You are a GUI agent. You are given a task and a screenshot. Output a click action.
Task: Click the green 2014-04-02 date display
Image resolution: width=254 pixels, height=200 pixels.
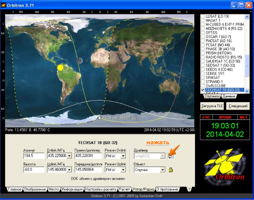coord(225,134)
